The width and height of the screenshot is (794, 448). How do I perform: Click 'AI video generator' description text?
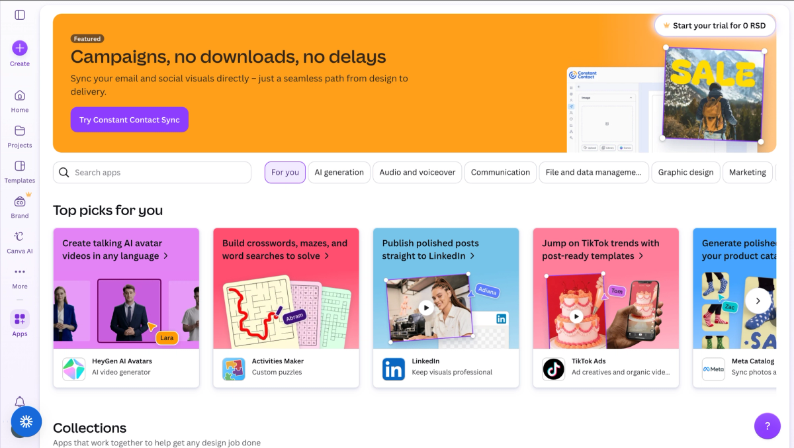[x=121, y=373]
